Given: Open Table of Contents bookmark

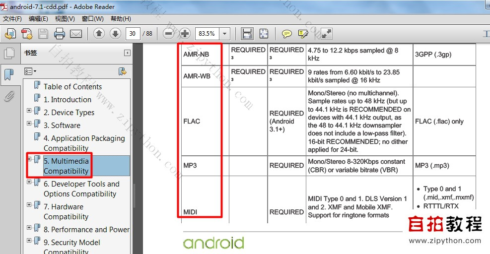Looking at the screenshot, I should (x=72, y=86).
